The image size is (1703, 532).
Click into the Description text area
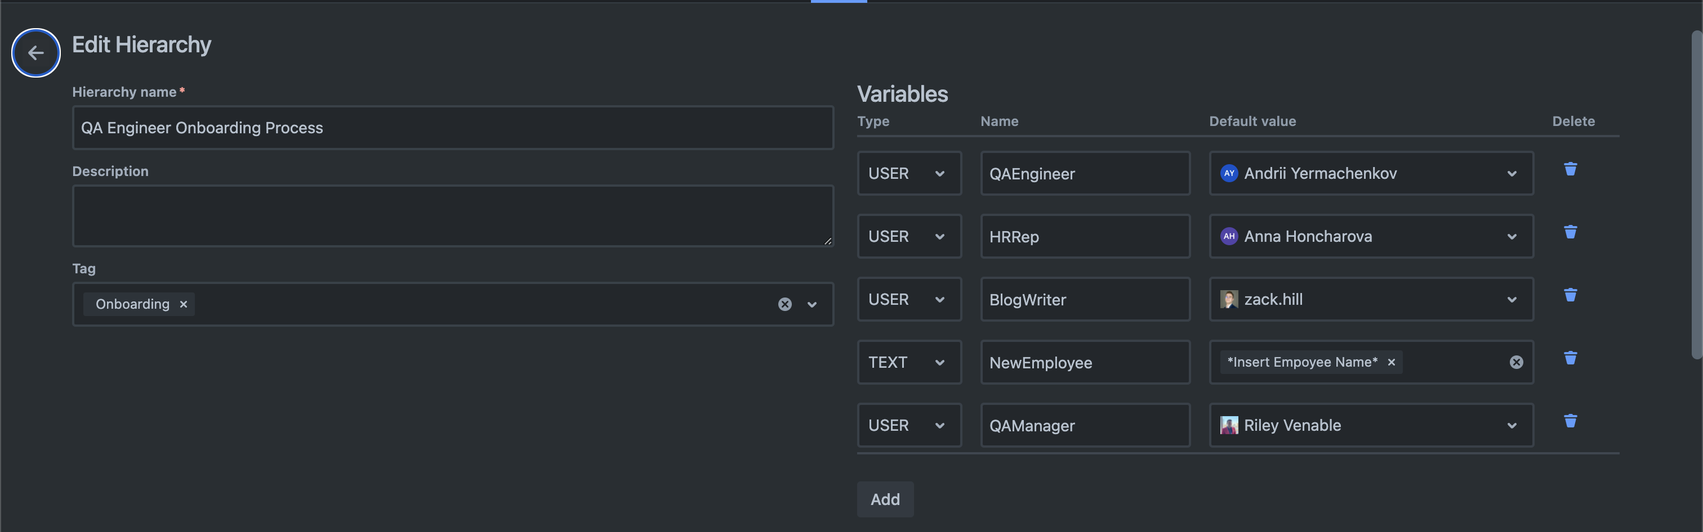(x=452, y=216)
